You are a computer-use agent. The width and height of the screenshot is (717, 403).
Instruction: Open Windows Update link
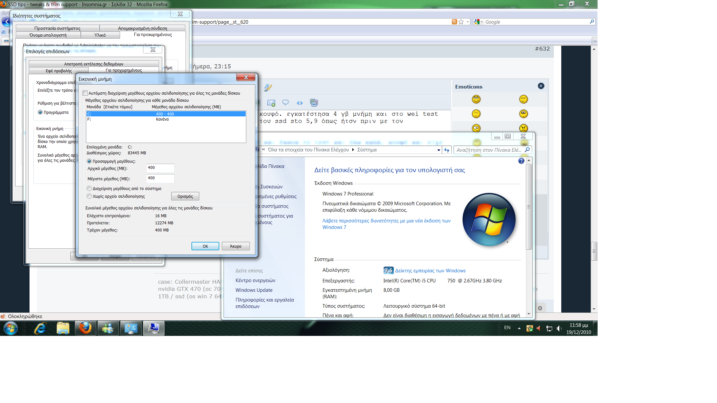click(254, 290)
